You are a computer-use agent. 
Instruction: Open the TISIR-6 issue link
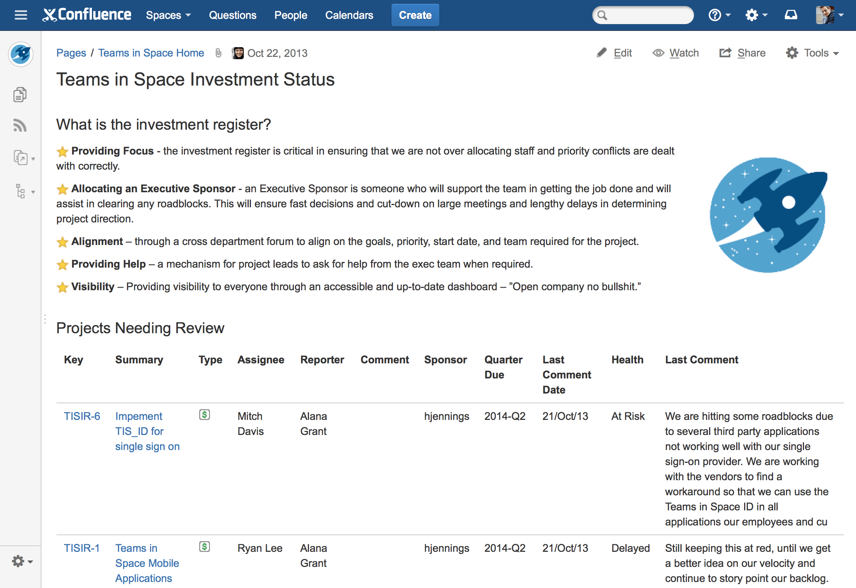[82, 416]
